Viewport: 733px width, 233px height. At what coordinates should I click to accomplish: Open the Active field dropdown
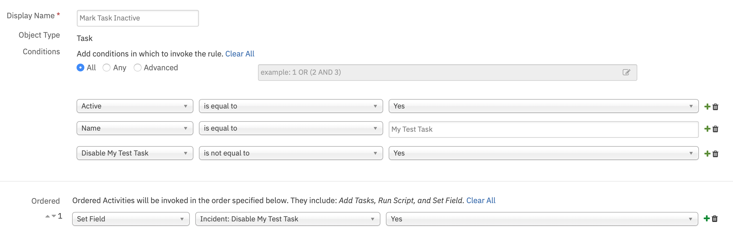[x=135, y=106]
